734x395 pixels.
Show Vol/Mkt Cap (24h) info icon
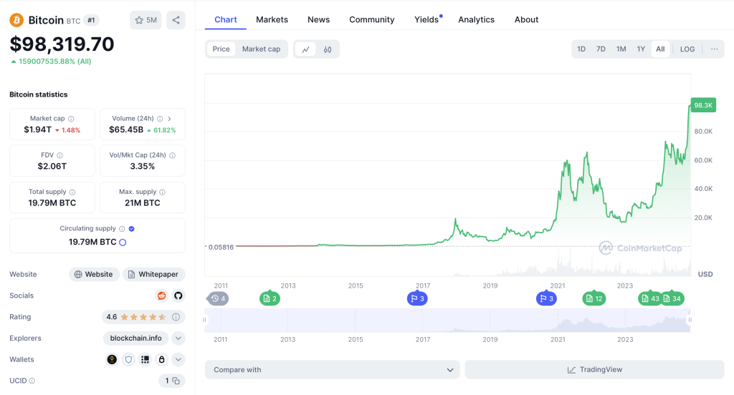coord(172,155)
